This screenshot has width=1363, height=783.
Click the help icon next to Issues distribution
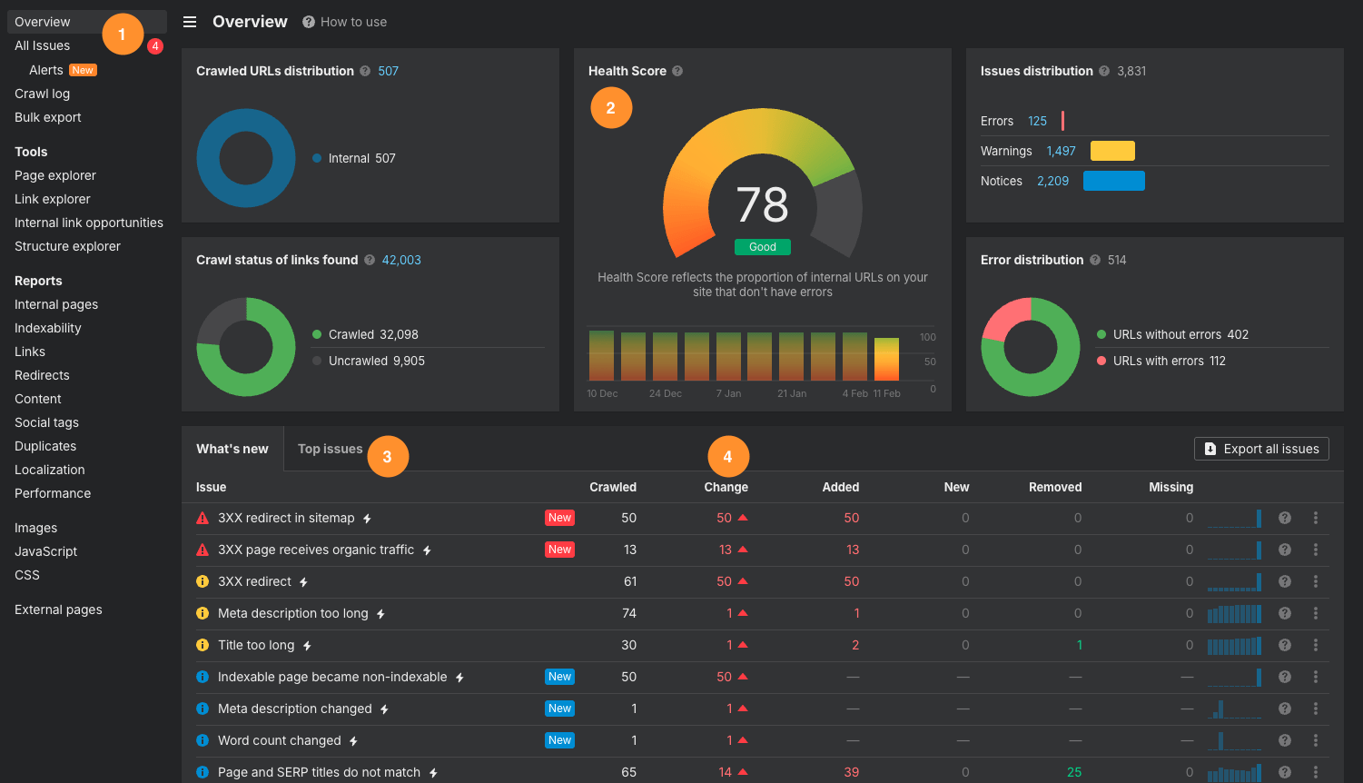(x=1103, y=71)
